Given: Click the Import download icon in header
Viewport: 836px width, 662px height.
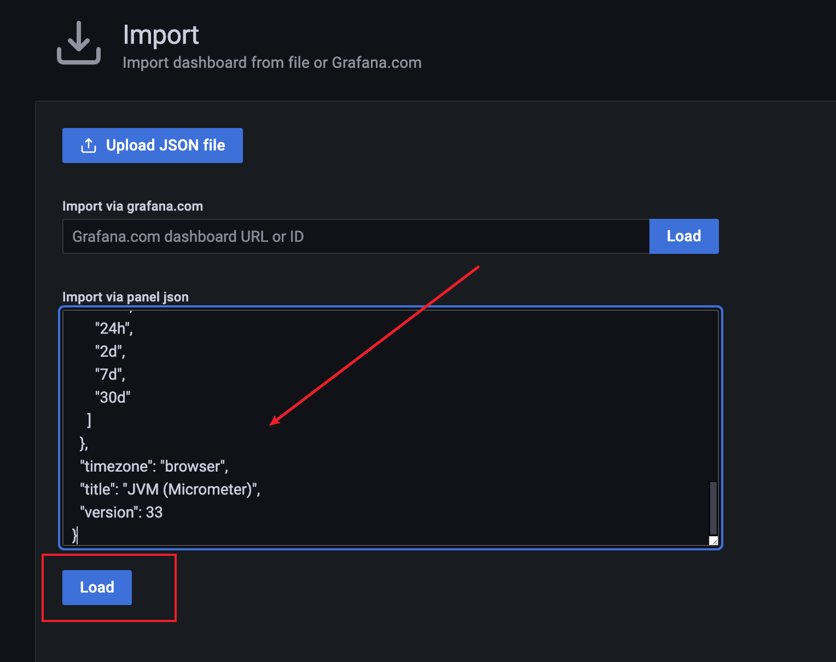Looking at the screenshot, I should 79,43.
